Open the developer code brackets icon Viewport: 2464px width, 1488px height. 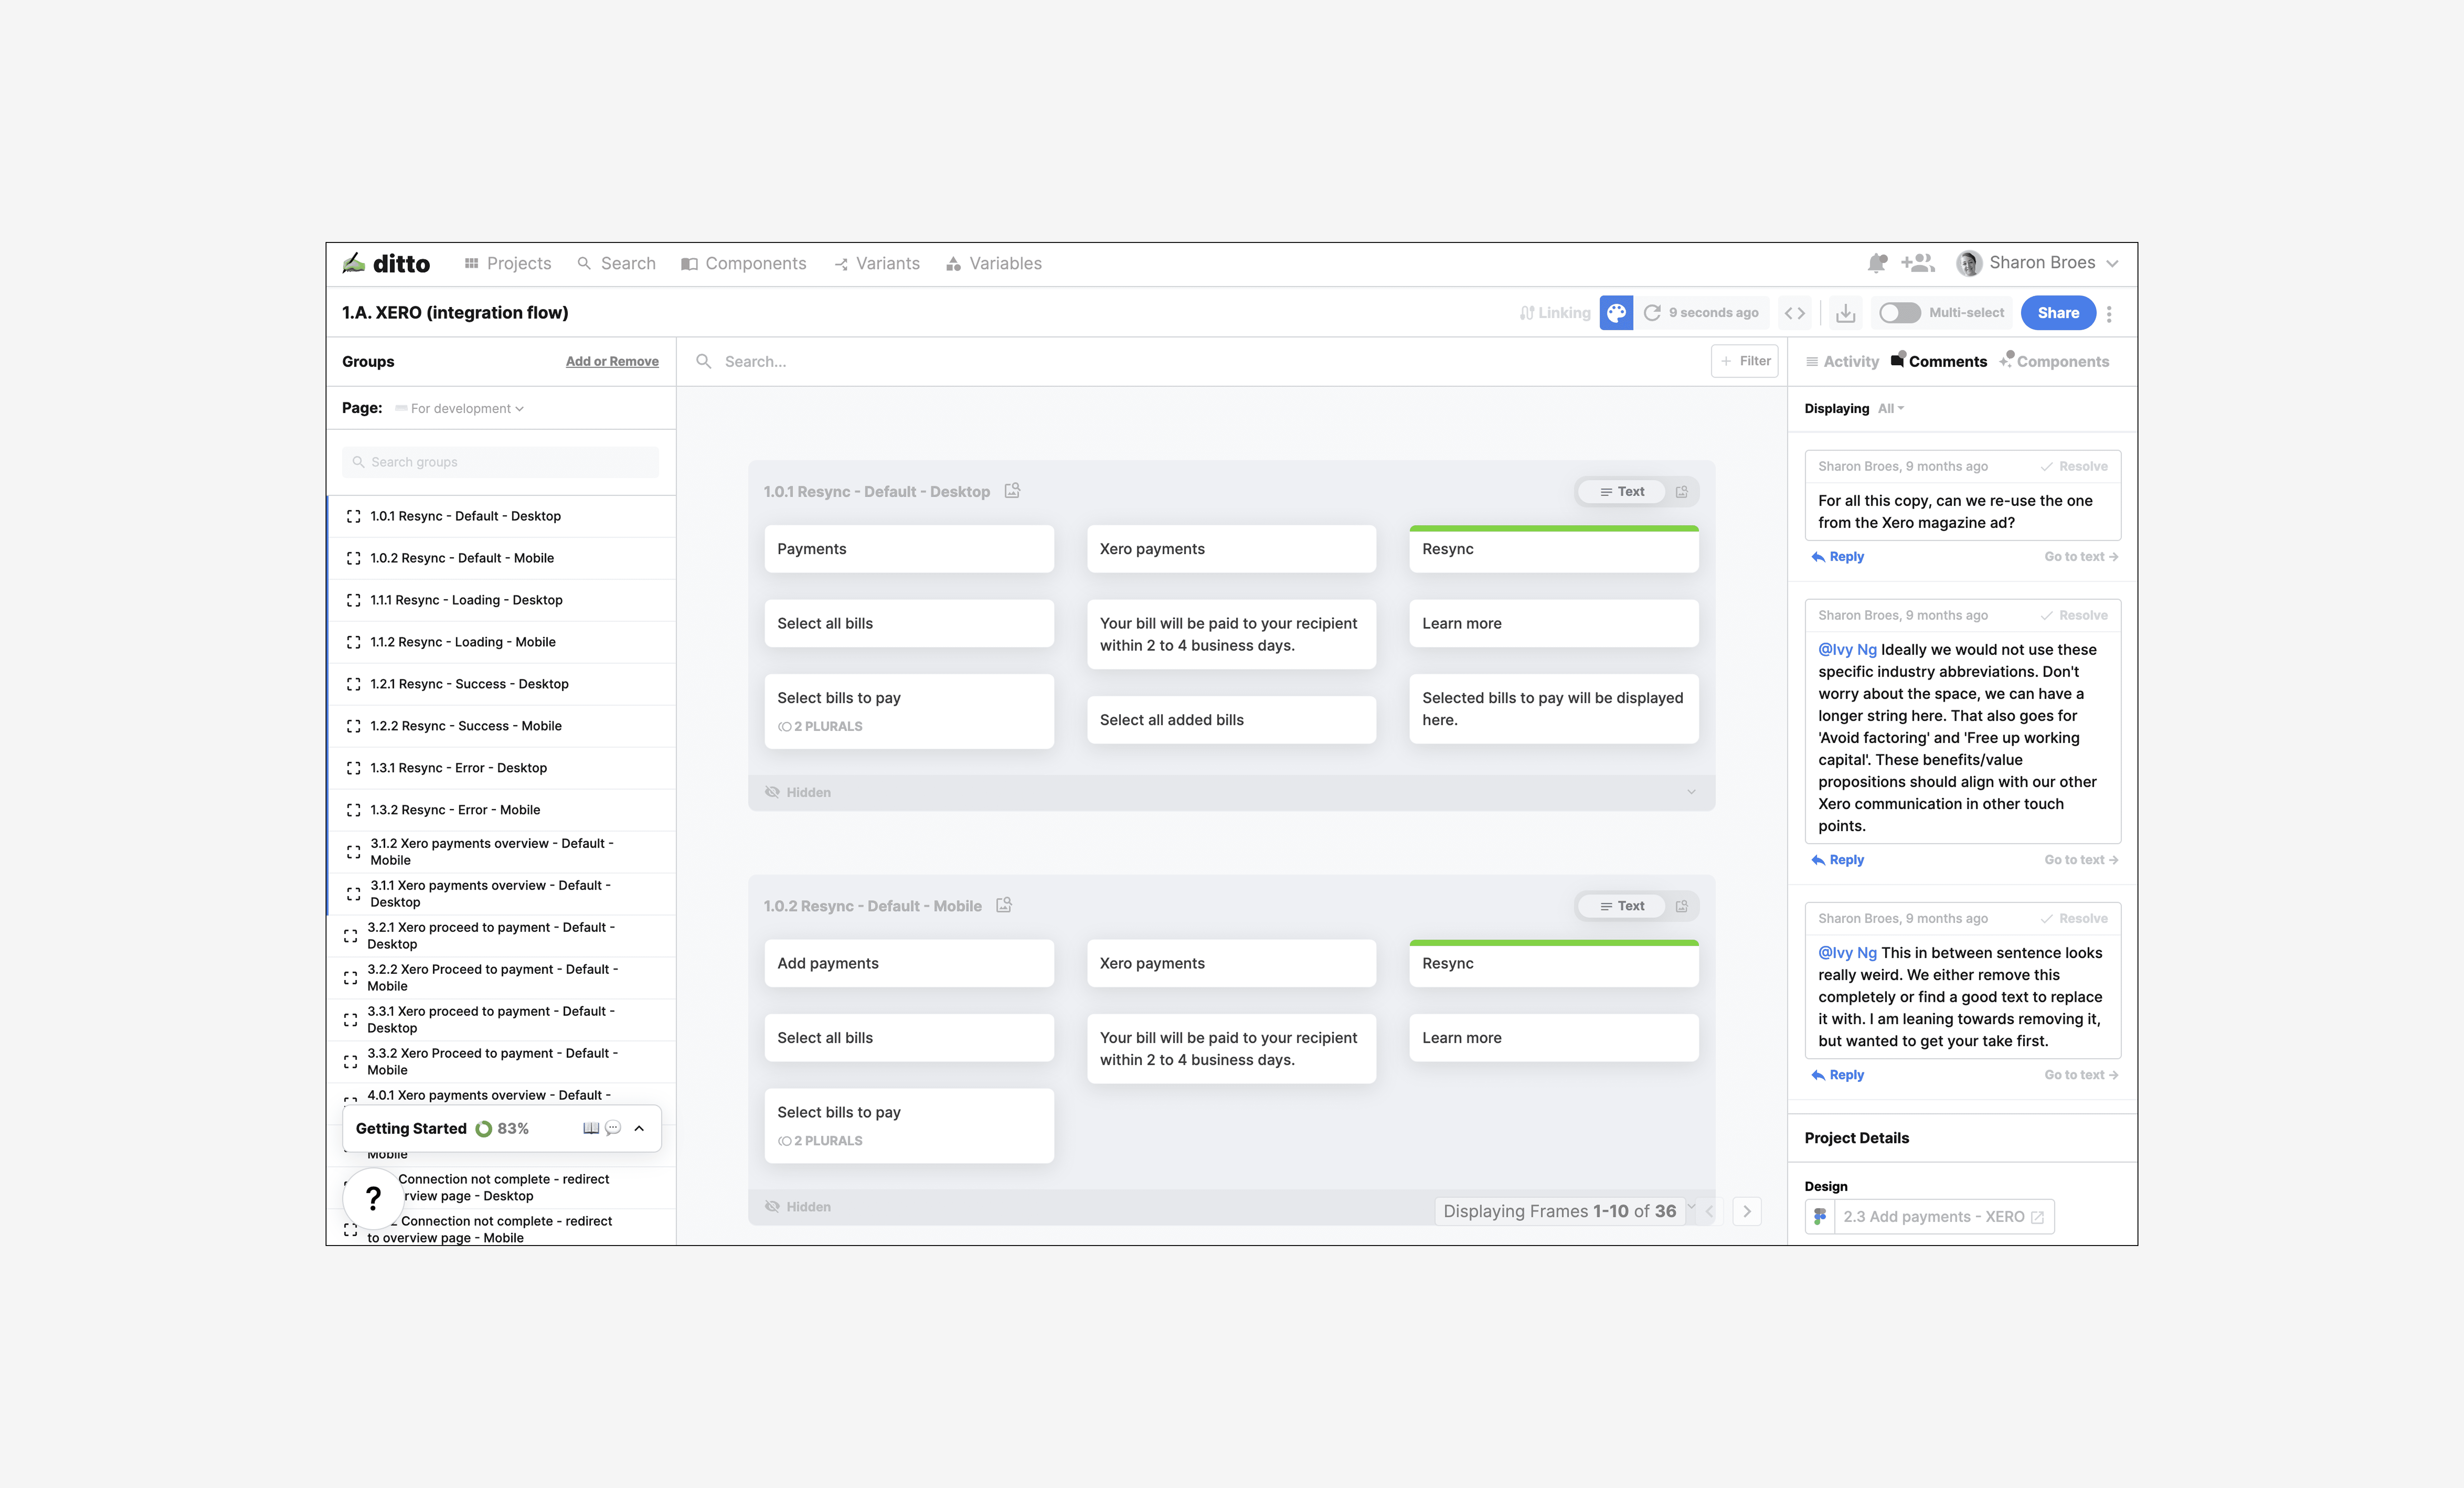click(x=1795, y=313)
